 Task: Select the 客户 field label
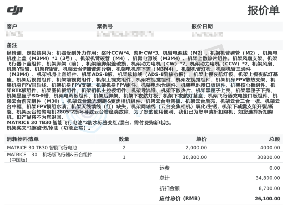tap(12, 27)
